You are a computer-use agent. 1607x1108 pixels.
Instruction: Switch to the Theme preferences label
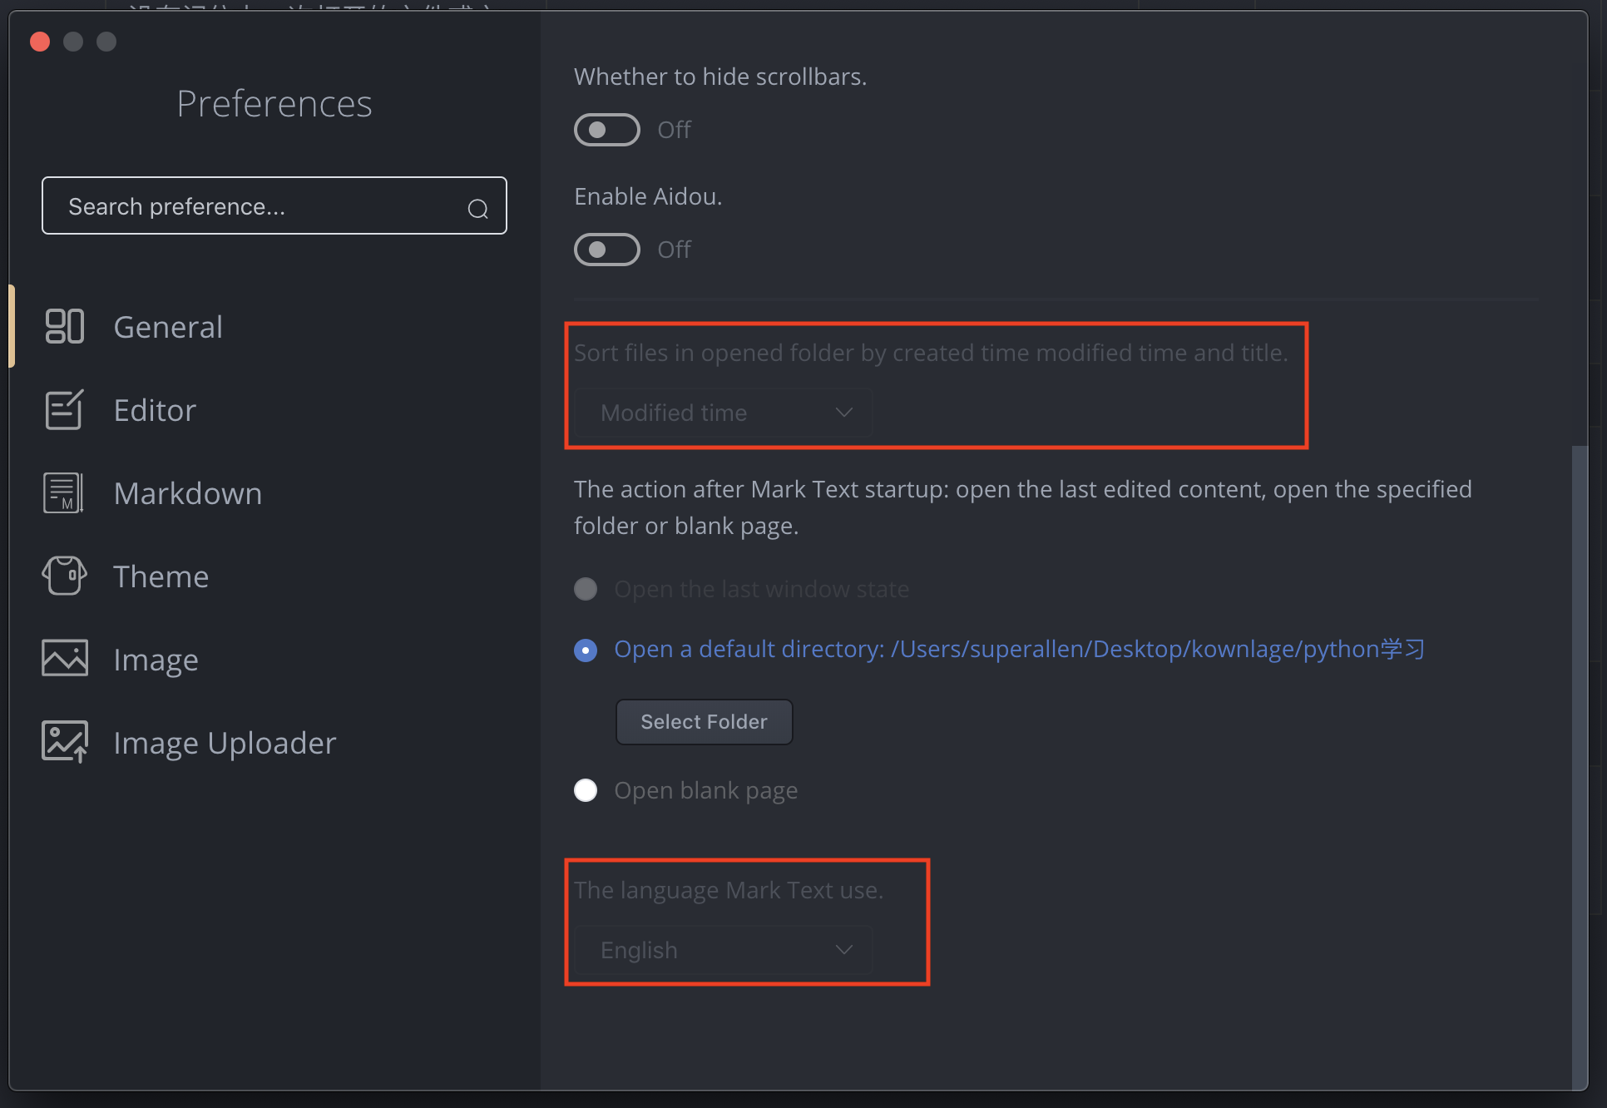[x=161, y=576]
